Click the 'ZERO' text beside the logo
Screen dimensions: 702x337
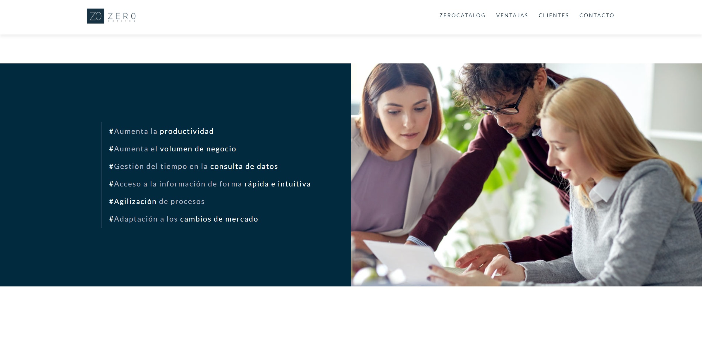pyautogui.click(x=122, y=16)
